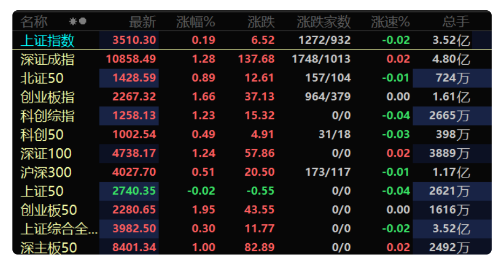Click the latest price 1002.54
Screen dimensions: 503x261
(134, 134)
